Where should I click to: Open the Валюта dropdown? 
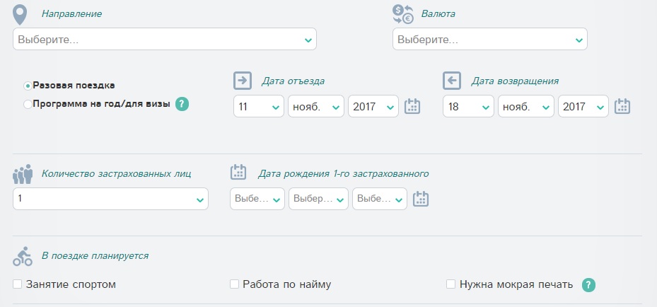click(490, 39)
